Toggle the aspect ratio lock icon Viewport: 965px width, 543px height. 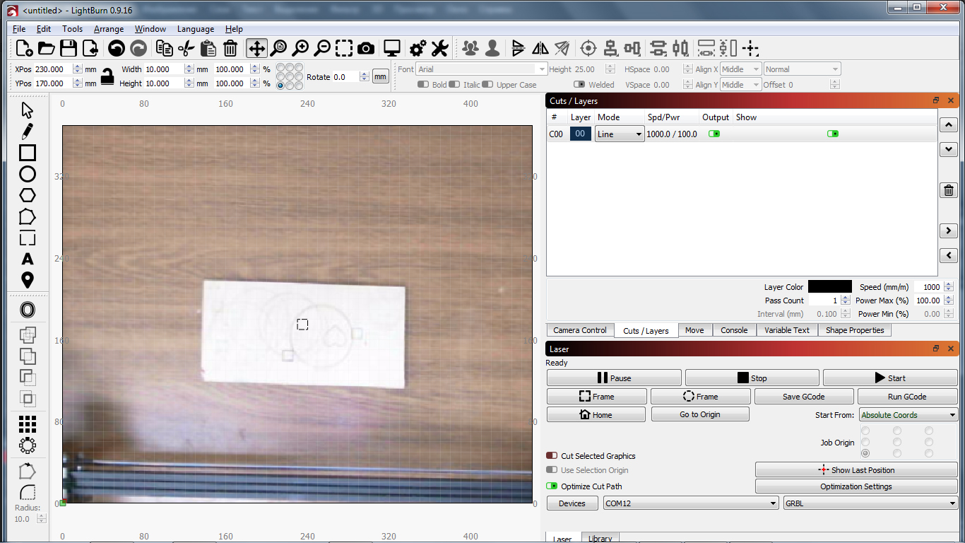(107, 76)
